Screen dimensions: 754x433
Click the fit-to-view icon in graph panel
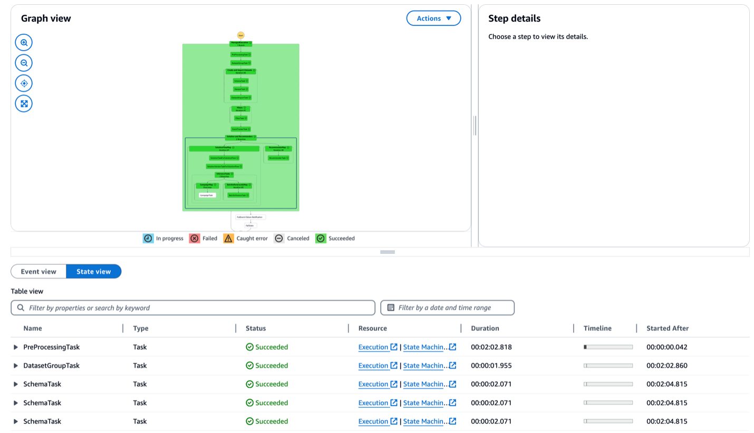pos(23,103)
